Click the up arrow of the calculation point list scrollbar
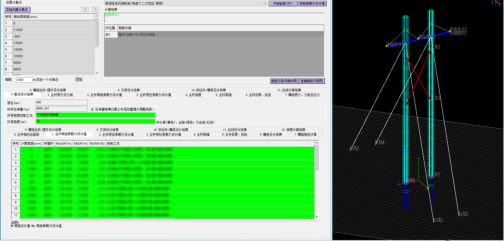Screen dimensions: 504x241 click(97, 16)
